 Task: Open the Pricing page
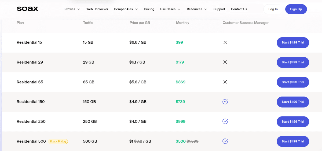(149, 9)
